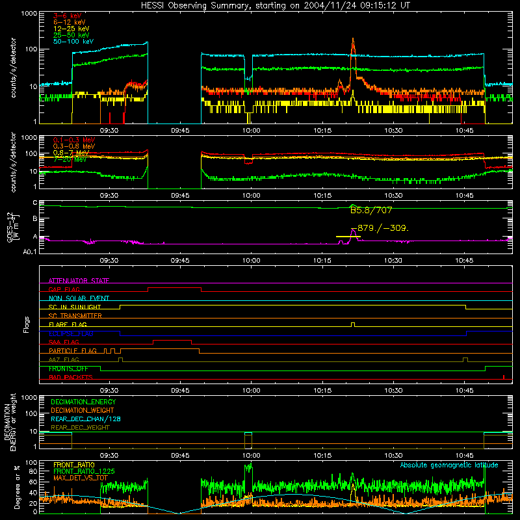Select the SC_TRANSMITTER flag label
The height and width of the screenshot is (520, 520).
[75, 316]
